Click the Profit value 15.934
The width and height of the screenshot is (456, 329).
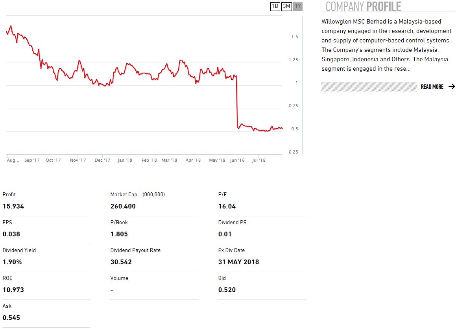point(13,207)
